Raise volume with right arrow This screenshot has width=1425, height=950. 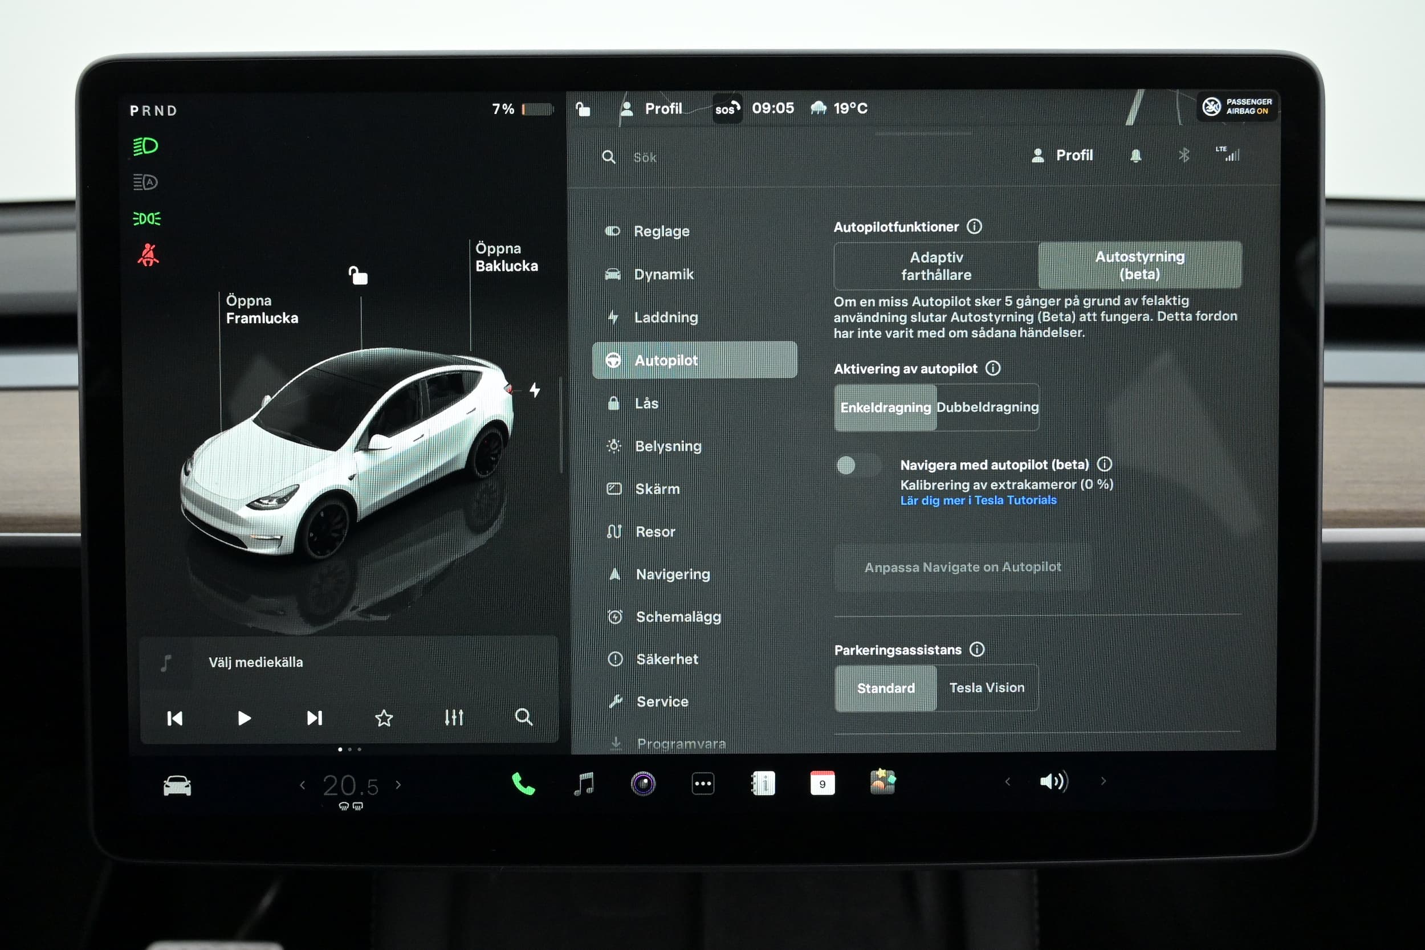pos(1104,781)
